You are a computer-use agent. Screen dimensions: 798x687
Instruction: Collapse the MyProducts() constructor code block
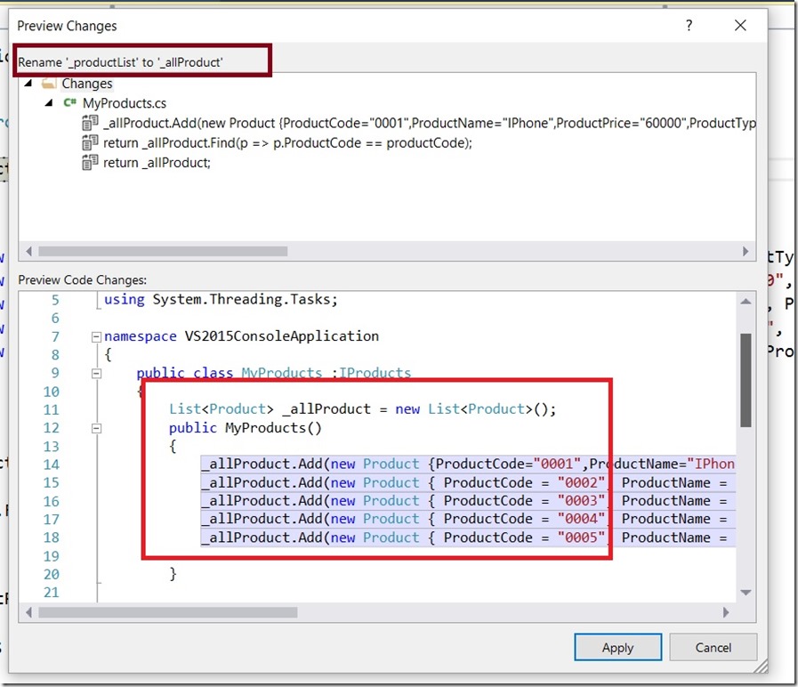96,429
